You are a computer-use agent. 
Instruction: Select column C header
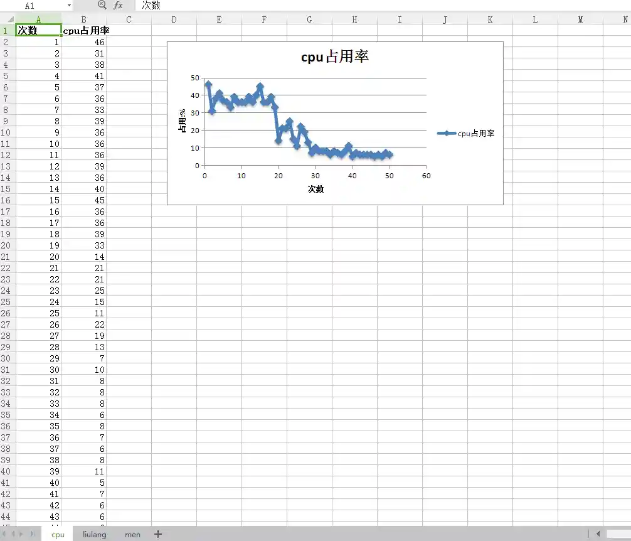[129, 19]
